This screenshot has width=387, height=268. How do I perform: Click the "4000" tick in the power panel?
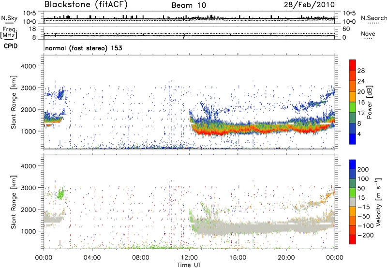click(x=28, y=66)
